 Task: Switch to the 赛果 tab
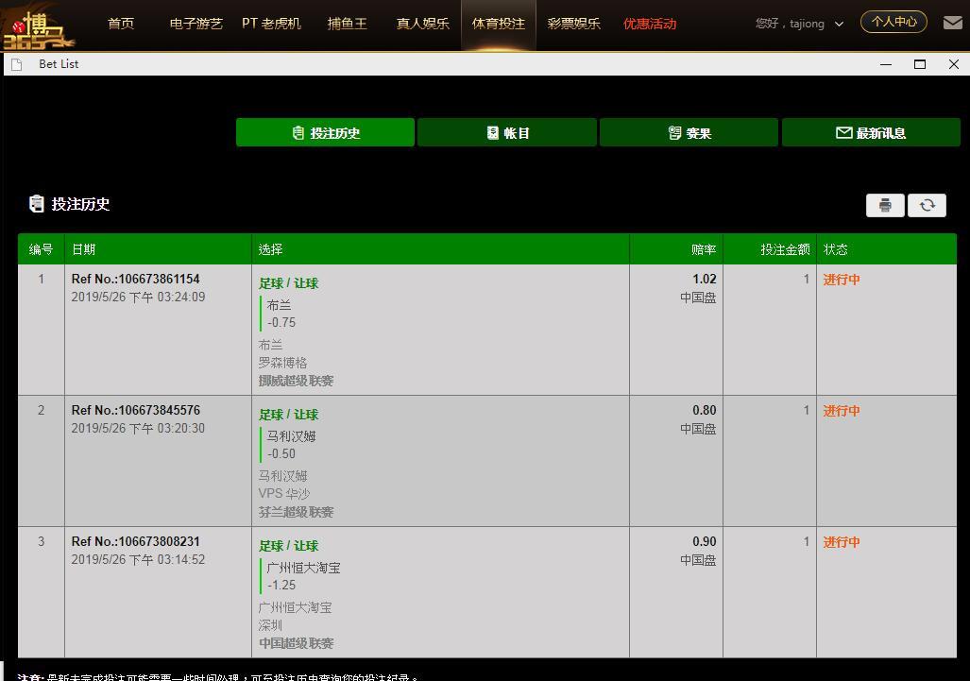point(689,132)
